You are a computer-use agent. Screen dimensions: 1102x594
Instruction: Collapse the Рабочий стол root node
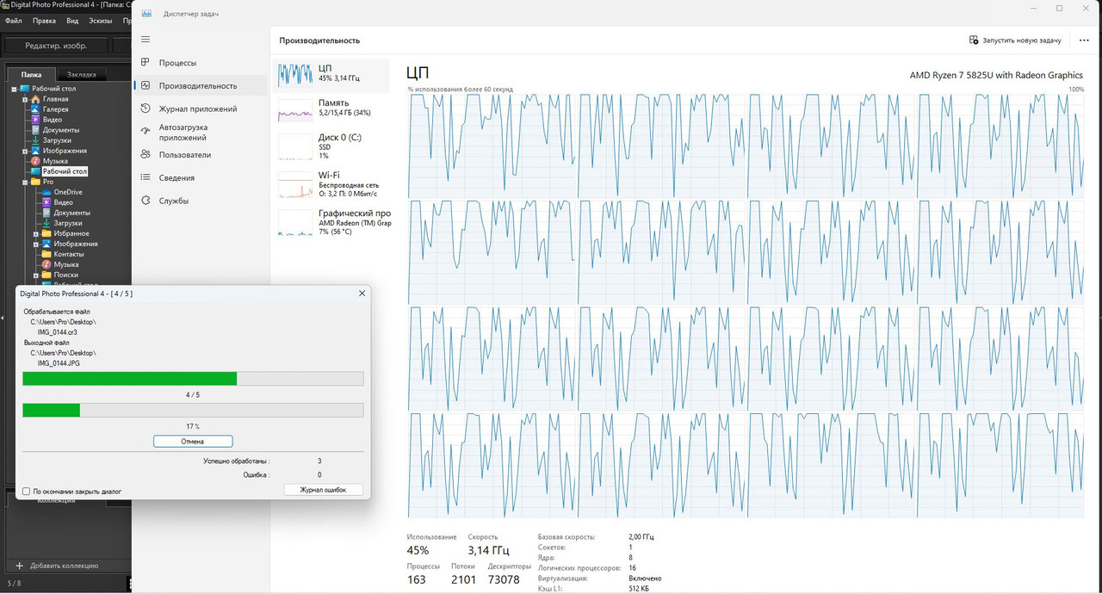pyautogui.click(x=15, y=89)
